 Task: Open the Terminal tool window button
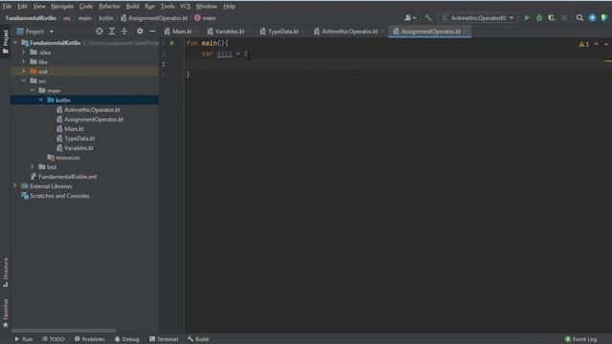click(164, 339)
